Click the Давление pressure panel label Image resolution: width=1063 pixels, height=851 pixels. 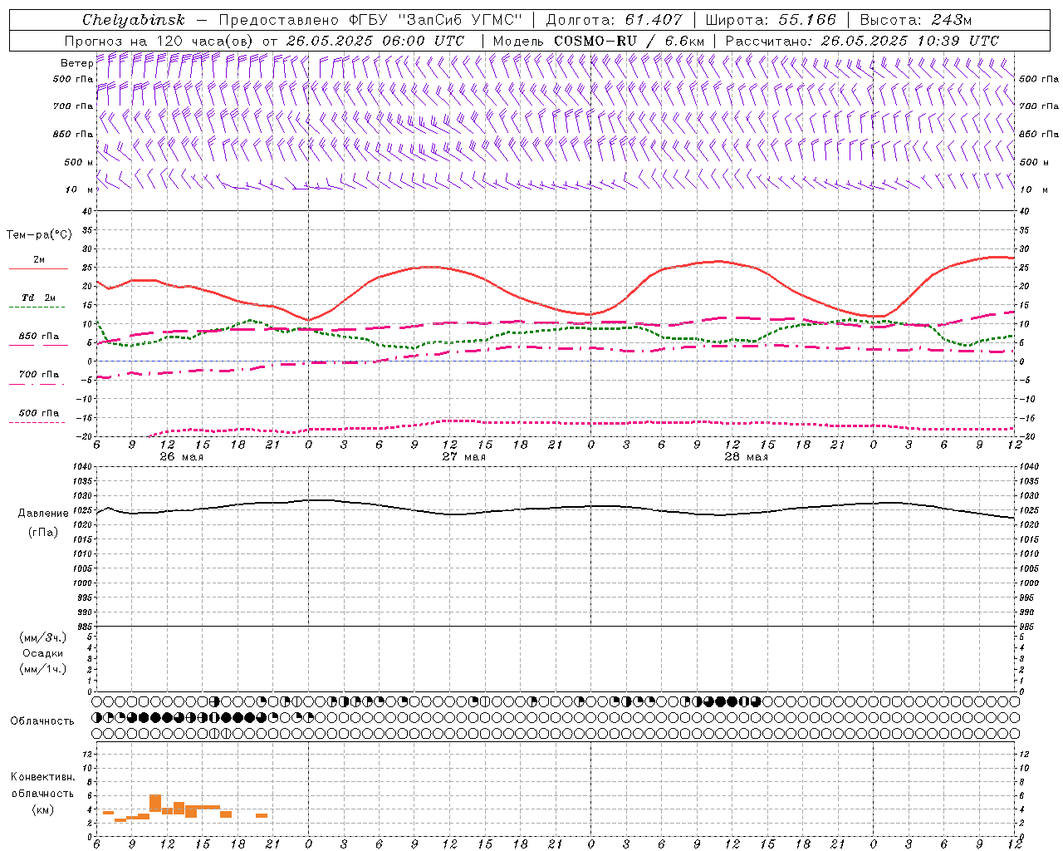click(43, 514)
